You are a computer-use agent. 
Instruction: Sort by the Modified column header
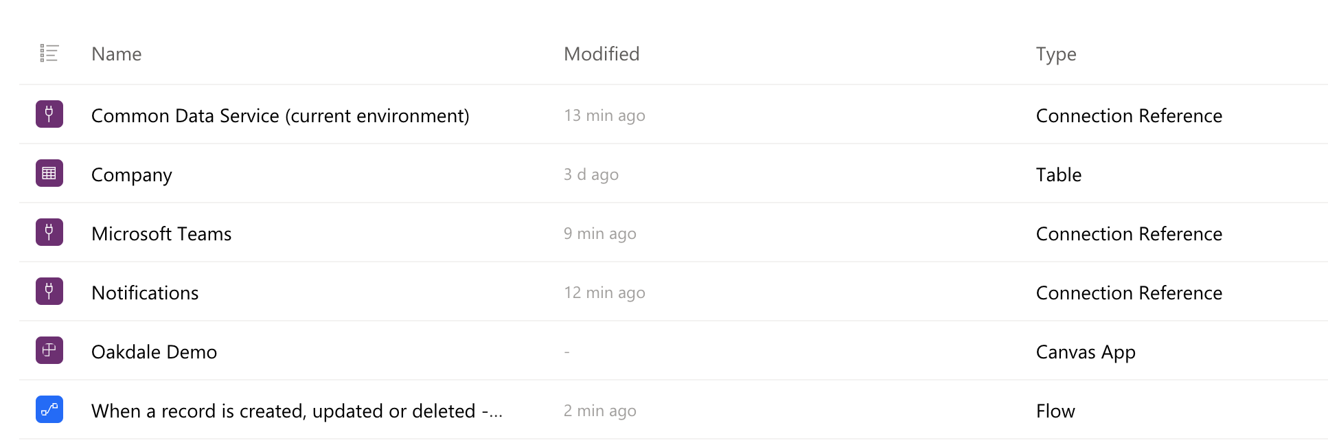point(602,54)
